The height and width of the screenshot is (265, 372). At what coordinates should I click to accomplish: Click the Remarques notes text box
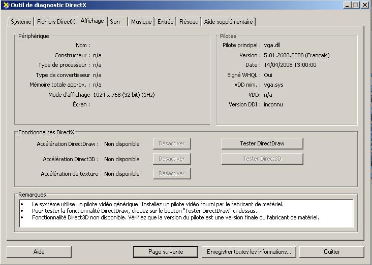[x=186, y=213]
